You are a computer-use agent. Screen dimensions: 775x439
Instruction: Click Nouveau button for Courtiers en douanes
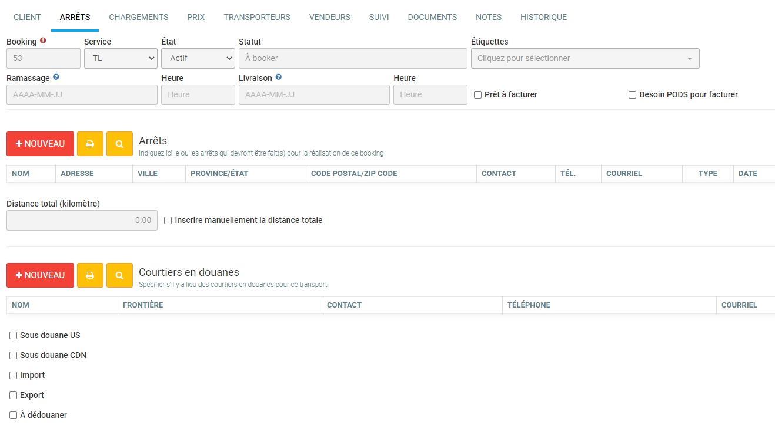[x=40, y=275]
